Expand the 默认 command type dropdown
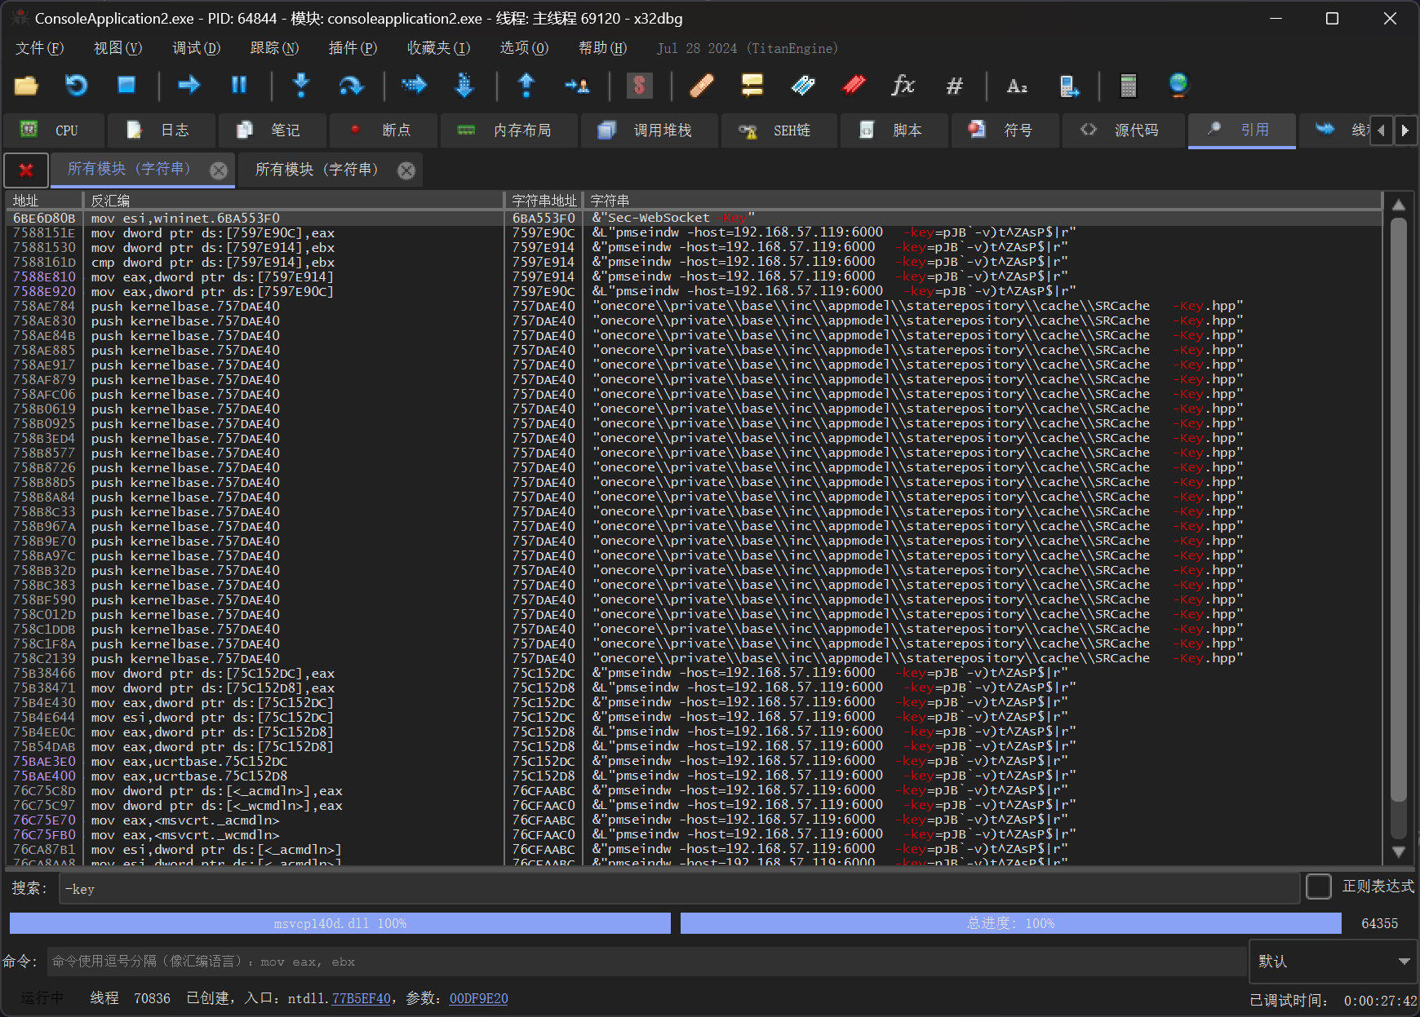This screenshot has height=1017, width=1420. coord(1333,962)
